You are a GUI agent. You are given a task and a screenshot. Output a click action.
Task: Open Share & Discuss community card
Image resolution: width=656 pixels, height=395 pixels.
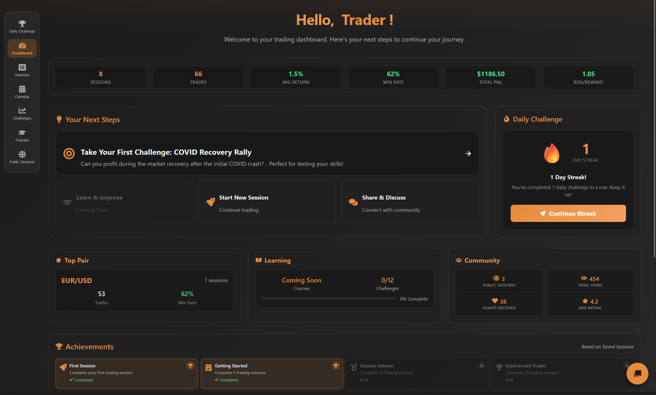click(410, 202)
